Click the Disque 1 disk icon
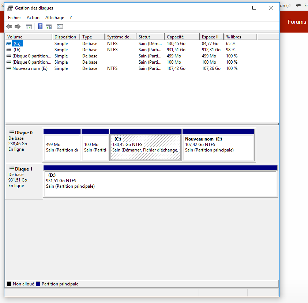This screenshot has height=303, width=308. 12,168
